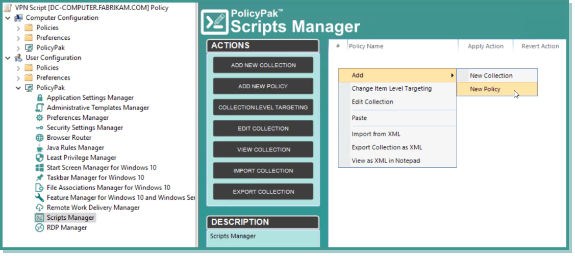Click the # column header

338,46
